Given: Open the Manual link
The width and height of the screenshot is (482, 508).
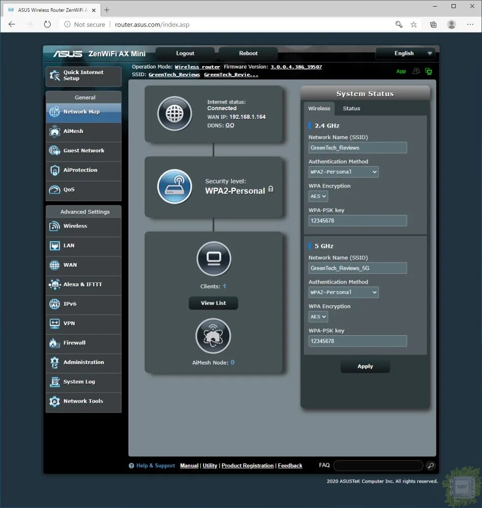Looking at the screenshot, I should (x=189, y=465).
